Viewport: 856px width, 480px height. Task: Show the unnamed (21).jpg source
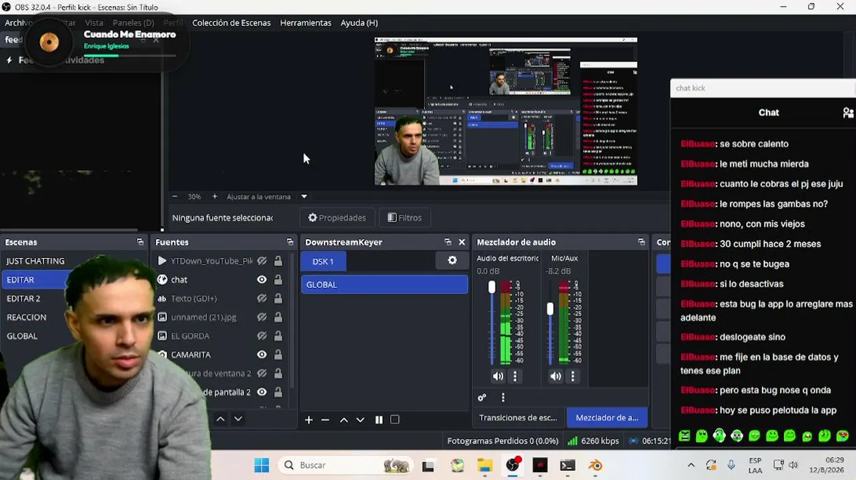262,317
